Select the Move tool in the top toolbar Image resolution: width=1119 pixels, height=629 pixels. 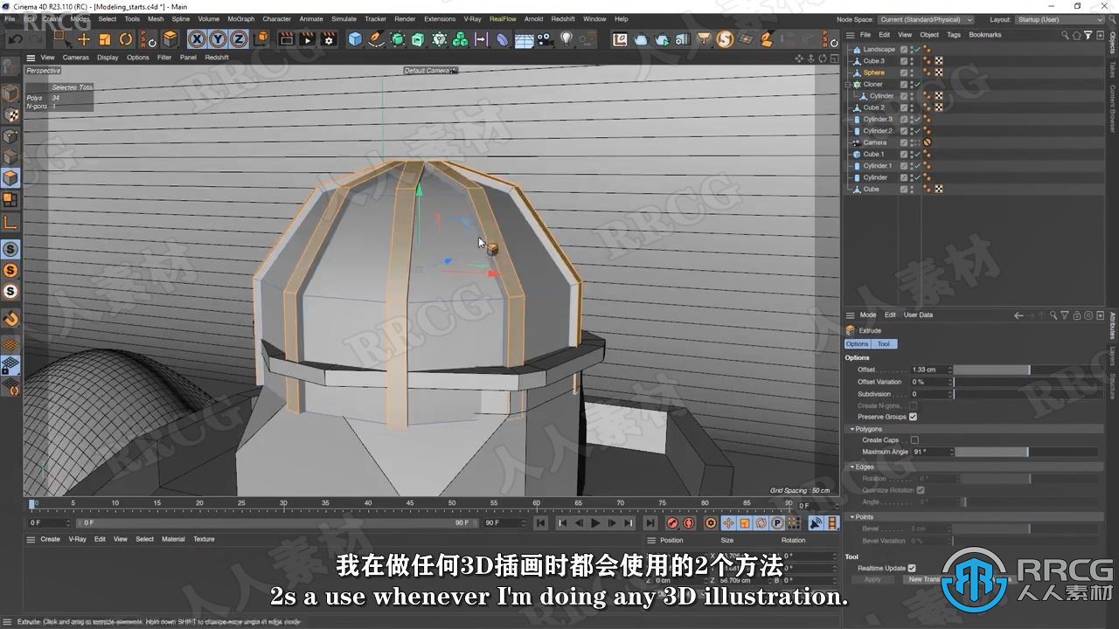(84, 39)
